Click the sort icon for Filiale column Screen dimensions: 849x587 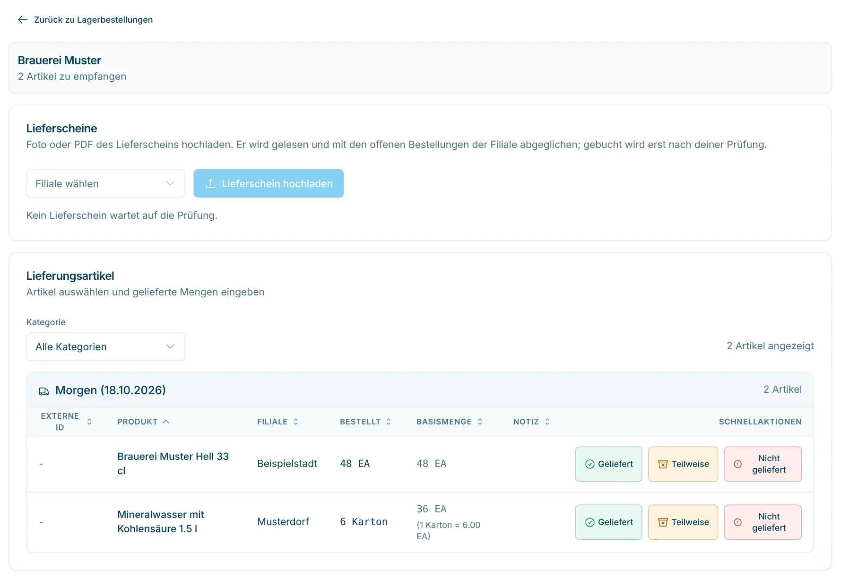point(296,422)
